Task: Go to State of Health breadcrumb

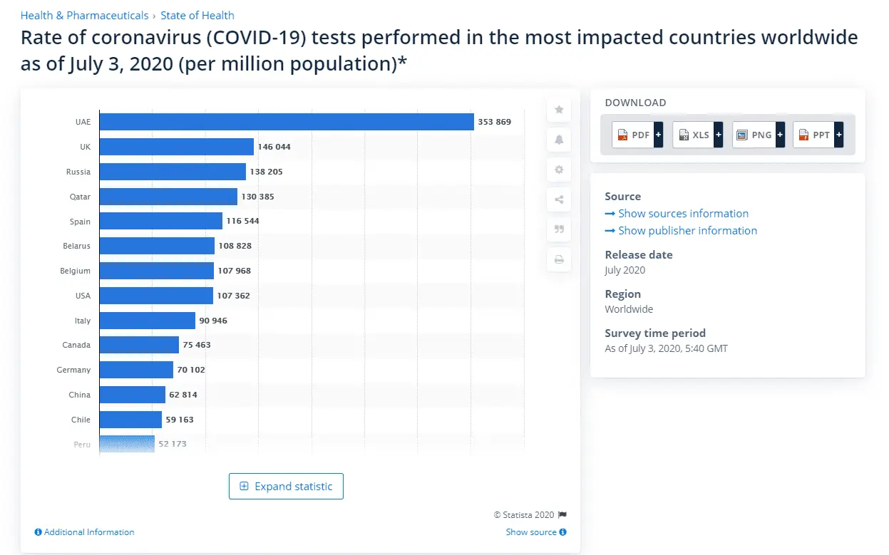Action: click(x=197, y=15)
